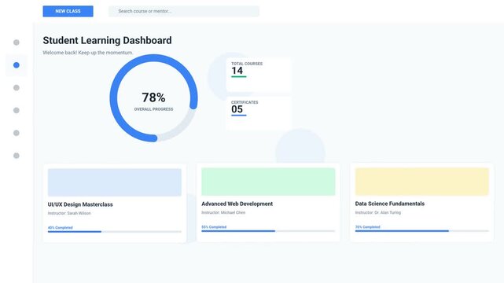Click the Instructor: Michael Chen text
Viewport: 504px width, 283px height.
click(223, 213)
